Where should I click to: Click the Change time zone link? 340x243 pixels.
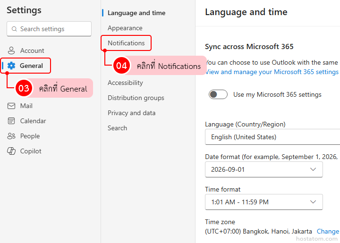(328, 231)
